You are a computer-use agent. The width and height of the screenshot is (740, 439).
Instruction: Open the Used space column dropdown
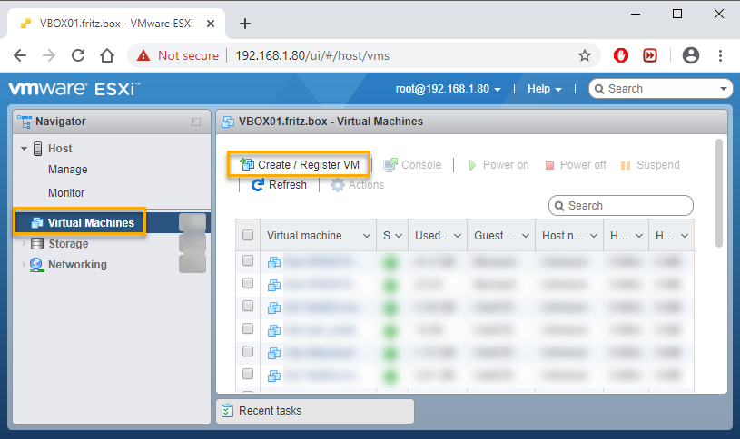point(458,235)
